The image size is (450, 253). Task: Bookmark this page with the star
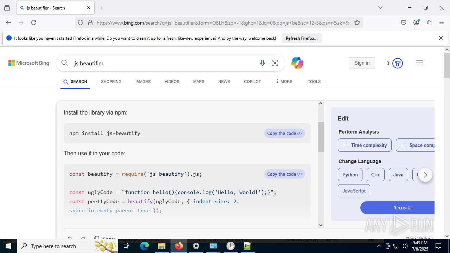[x=357, y=22]
